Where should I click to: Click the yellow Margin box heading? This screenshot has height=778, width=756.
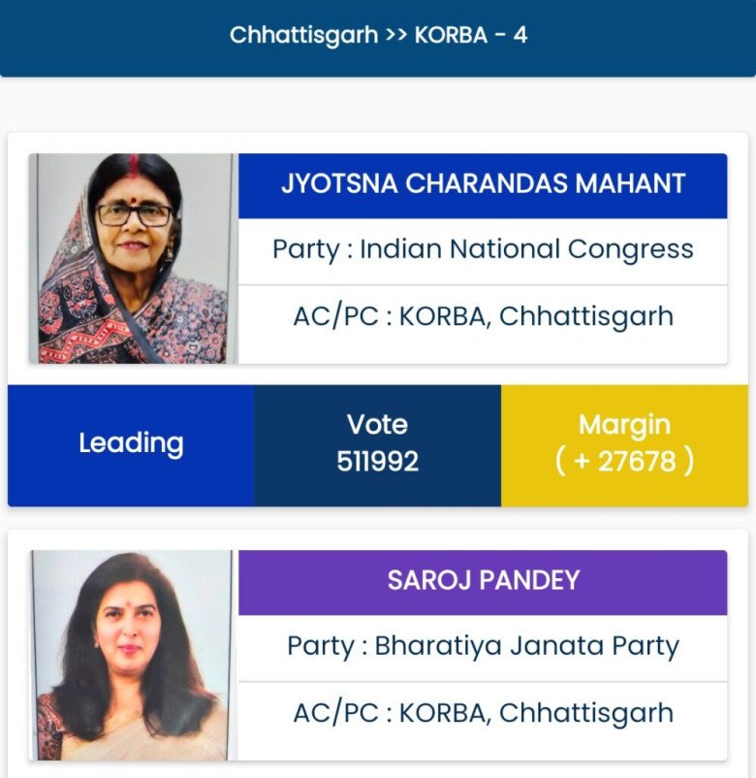coord(624,425)
